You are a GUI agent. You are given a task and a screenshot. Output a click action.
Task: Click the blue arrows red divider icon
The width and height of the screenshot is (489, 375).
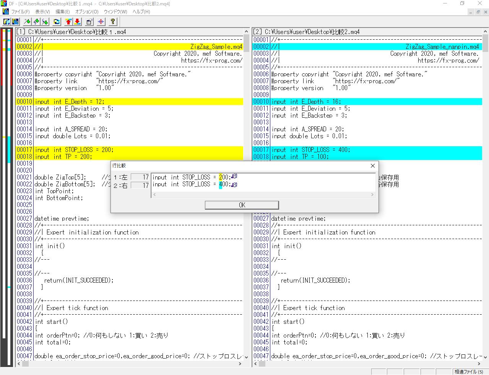coord(101,22)
